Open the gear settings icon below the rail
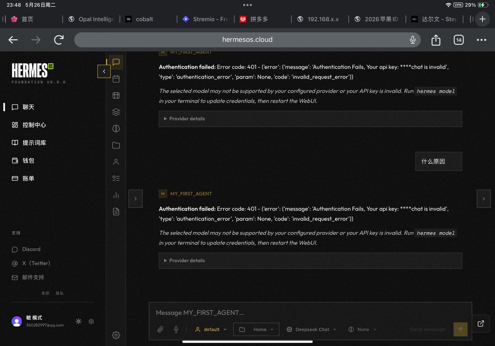The width and height of the screenshot is (495, 346). click(x=116, y=335)
